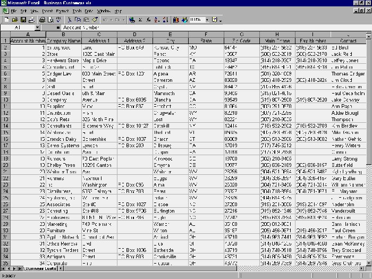Click the Redo arrow icon
This screenshot has width=372, height=279.
pyautogui.click(x=117, y=20)
